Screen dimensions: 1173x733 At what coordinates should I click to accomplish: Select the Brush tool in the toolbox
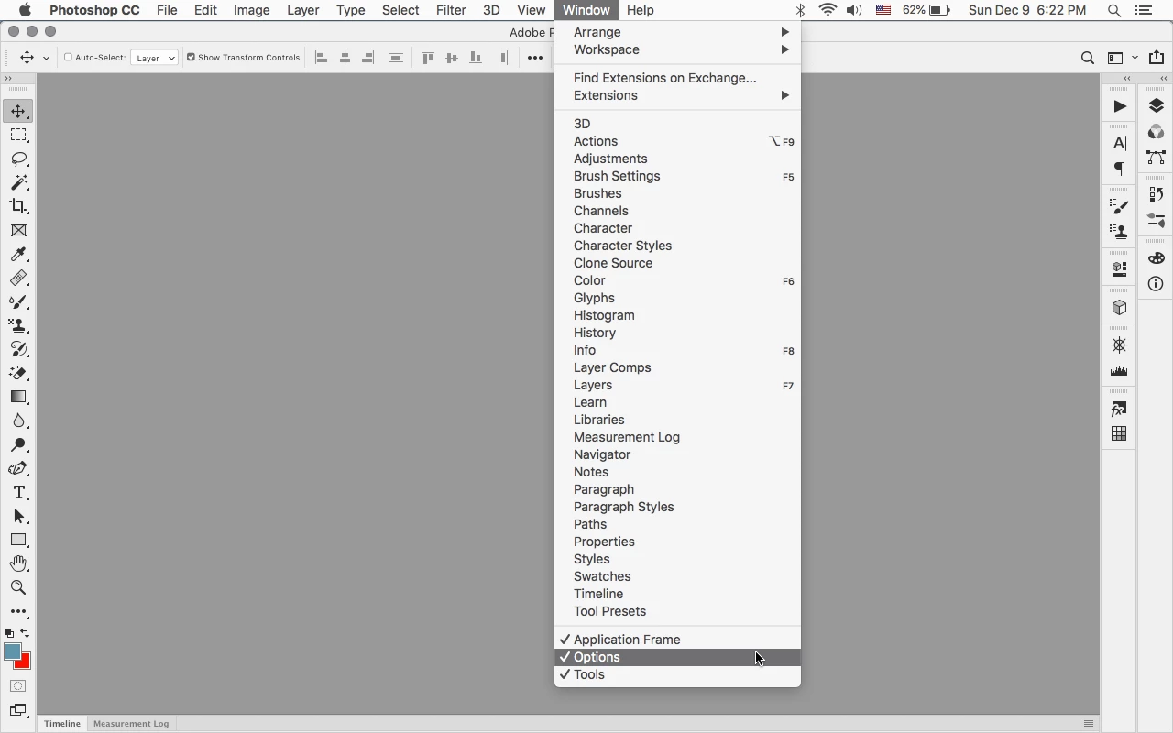coord(18,301)
